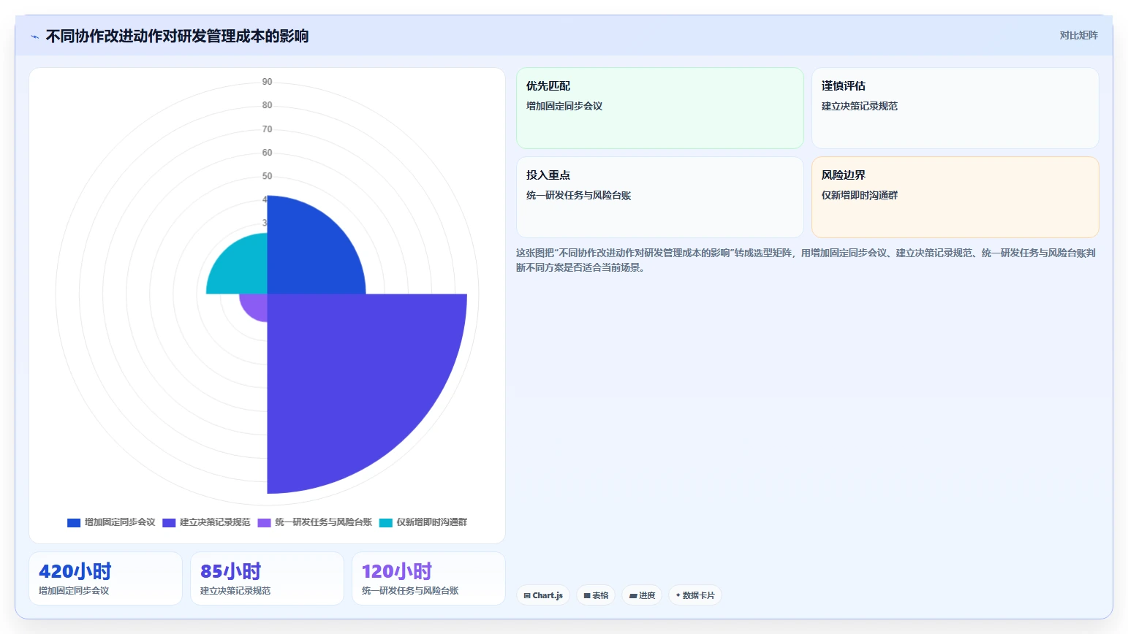This screenshot has width=1128, height=634.
Task: Click axis tick label 90
Action: 267,82
